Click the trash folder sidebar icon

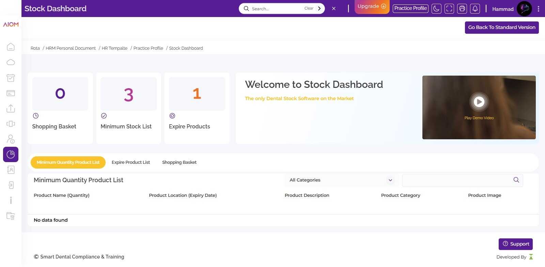11,216
